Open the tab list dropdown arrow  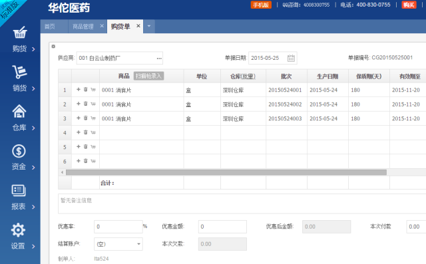point(149,26)
